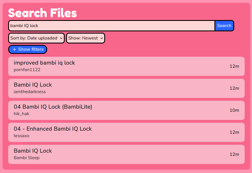
Task: Click the 10m duration on the BambiLite result
Action: (x=234, y=110)
